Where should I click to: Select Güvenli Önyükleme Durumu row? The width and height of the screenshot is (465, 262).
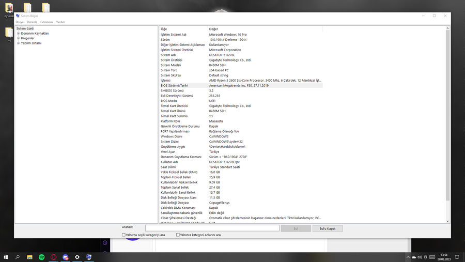(x=241, y=126)
